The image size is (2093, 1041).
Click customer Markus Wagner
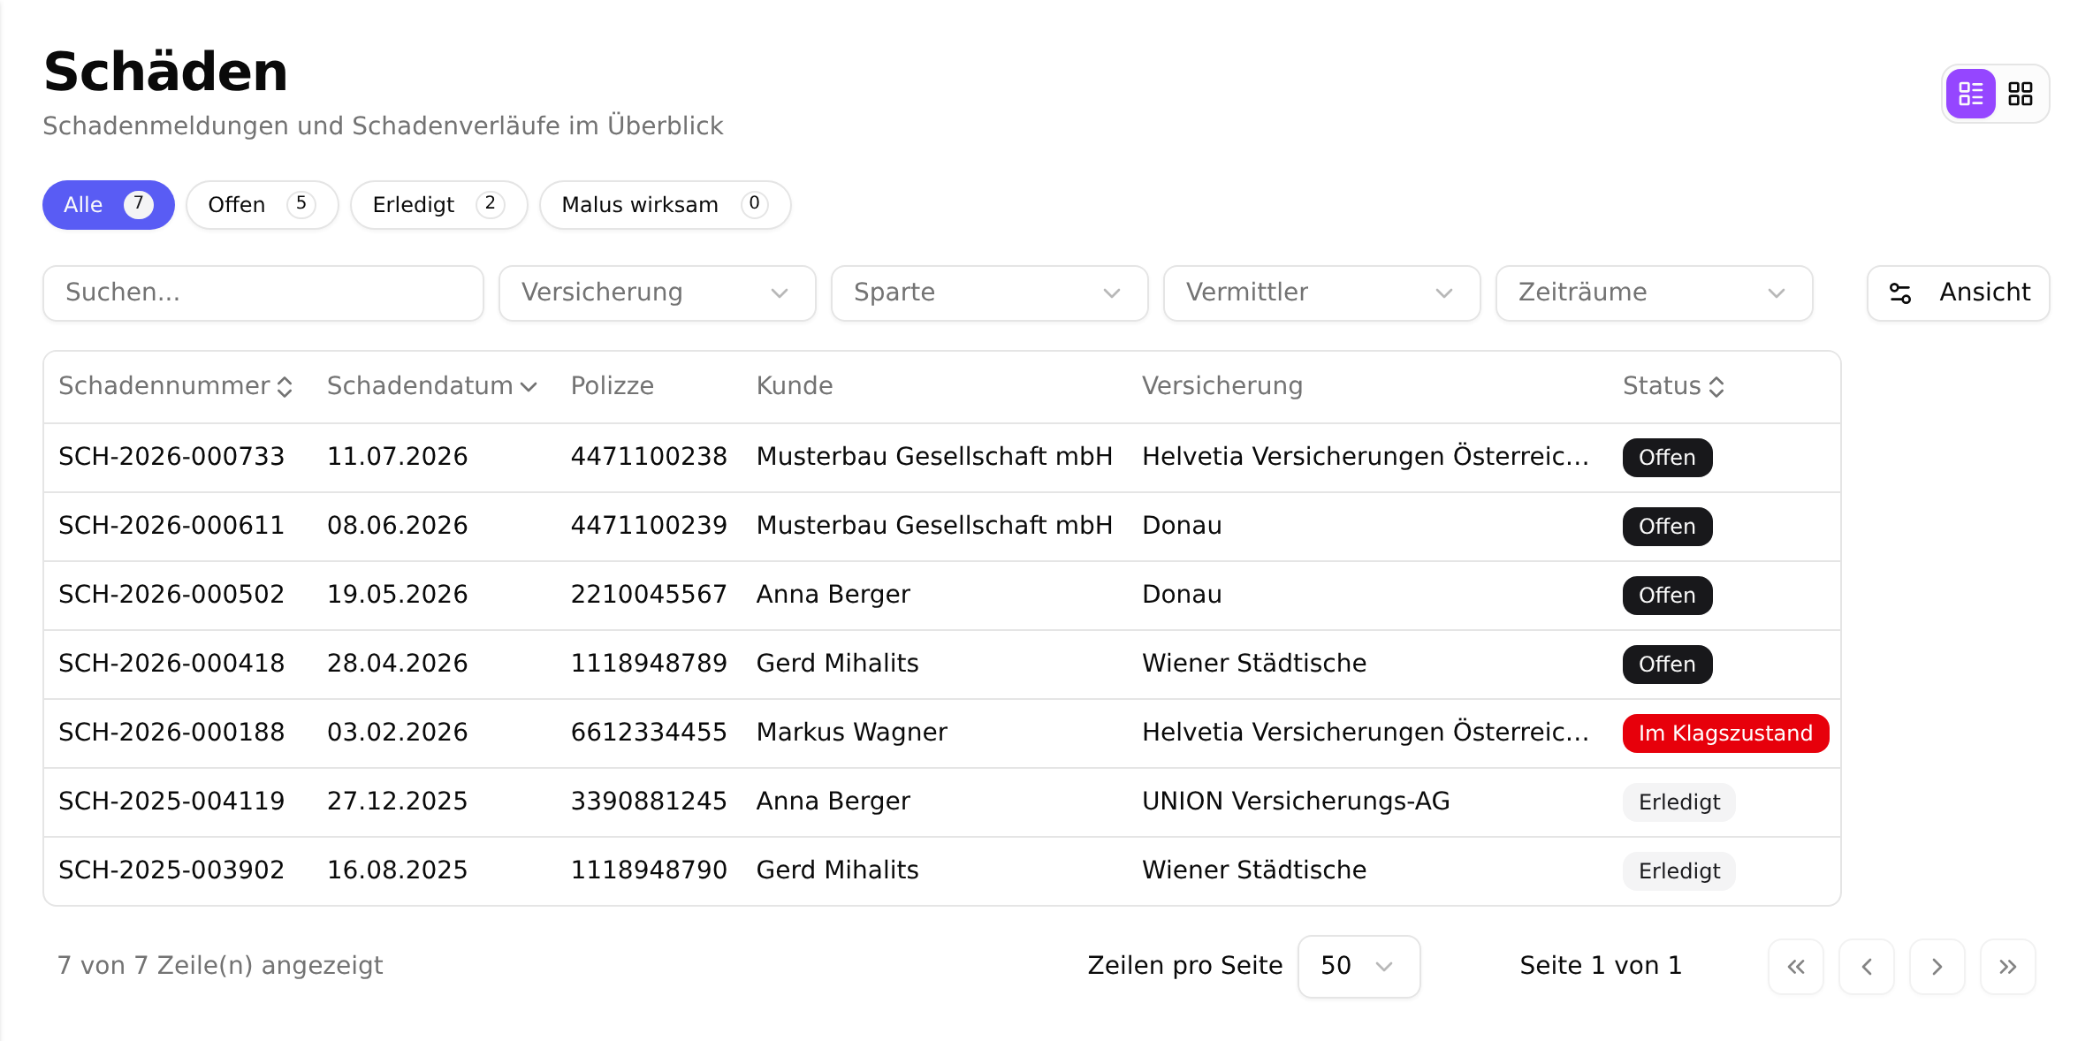[852, 733]
